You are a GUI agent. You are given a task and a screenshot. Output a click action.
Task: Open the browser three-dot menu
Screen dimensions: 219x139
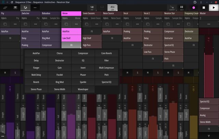201,2
